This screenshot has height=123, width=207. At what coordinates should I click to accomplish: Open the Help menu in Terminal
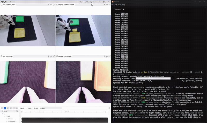point(124,5)
